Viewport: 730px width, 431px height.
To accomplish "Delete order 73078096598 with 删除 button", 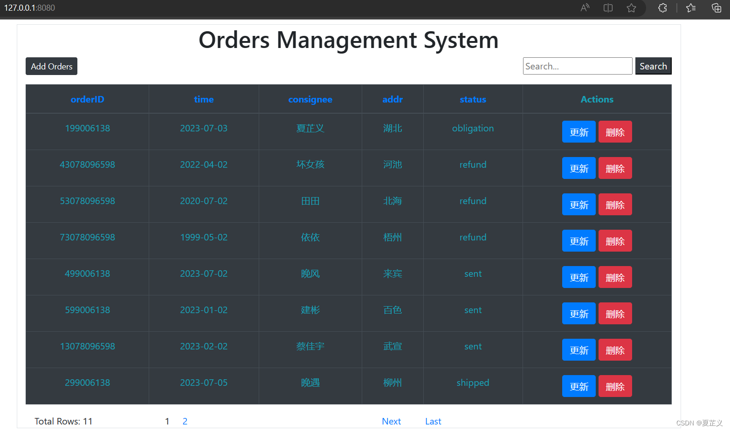I will [615, 241].
